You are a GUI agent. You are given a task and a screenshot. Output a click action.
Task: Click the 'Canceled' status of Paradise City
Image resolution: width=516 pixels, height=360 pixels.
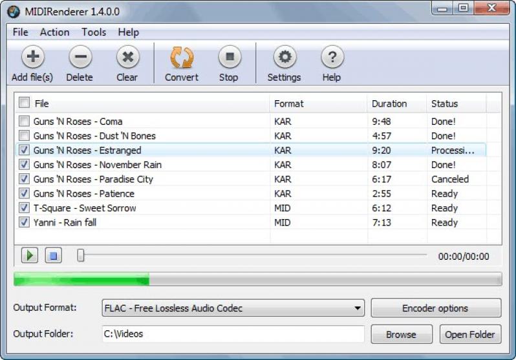[450, 179]
